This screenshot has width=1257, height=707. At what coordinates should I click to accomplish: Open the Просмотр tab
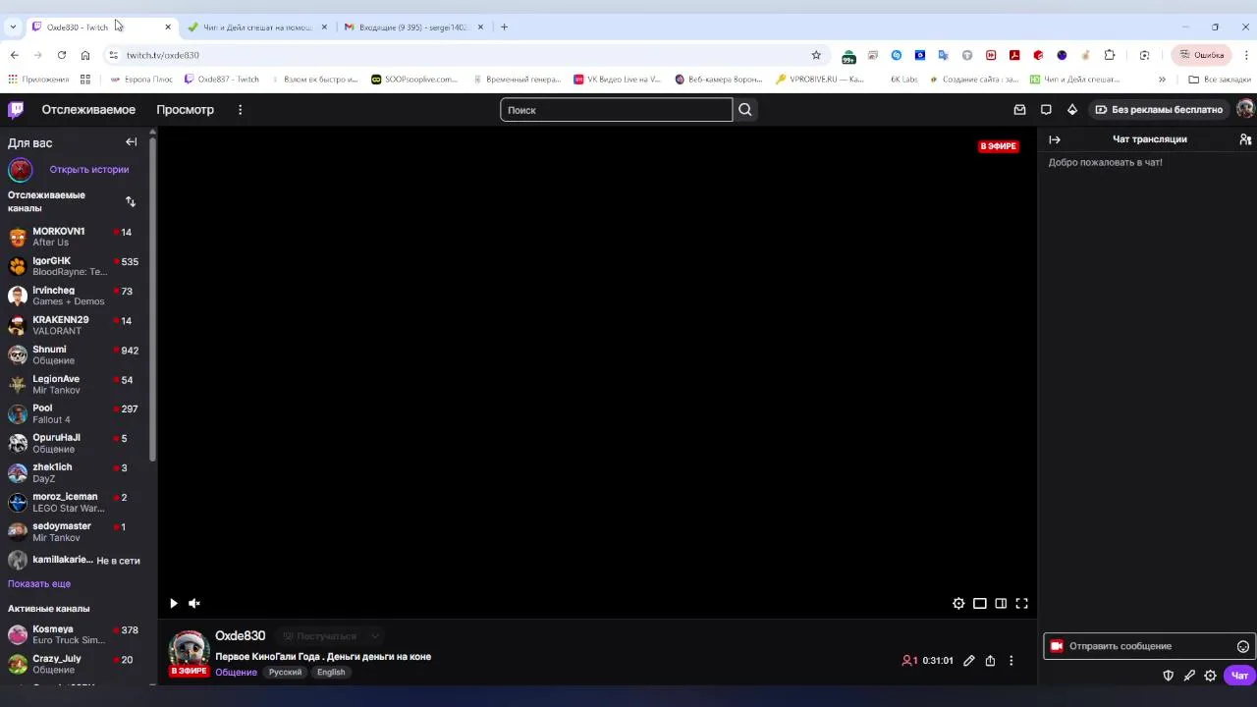point(185,110)
